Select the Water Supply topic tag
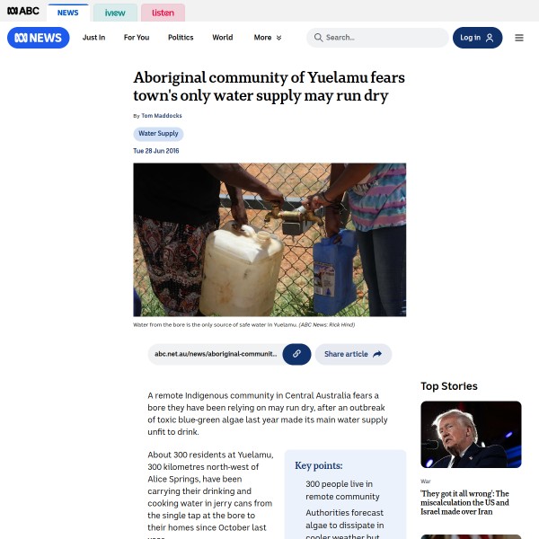This screenshot has width=539, height=539. click(x=158, y=133)
